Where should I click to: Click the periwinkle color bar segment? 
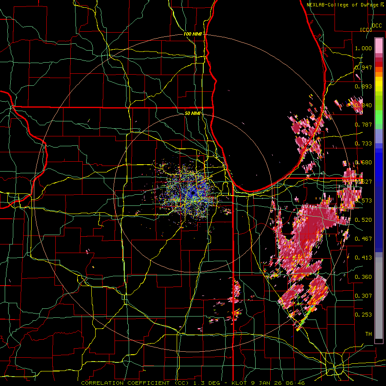(x=379, y=136)
